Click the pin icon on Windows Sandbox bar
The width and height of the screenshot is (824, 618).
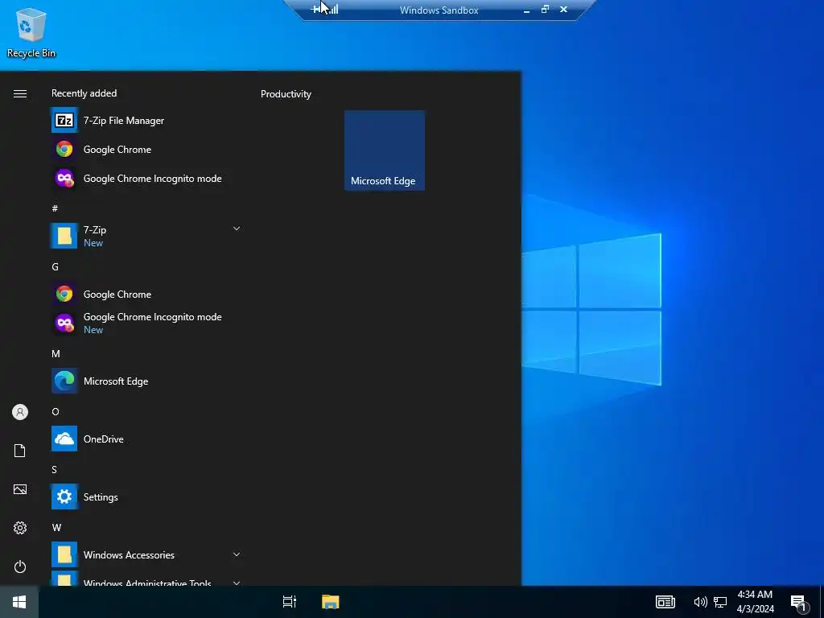(x=316, y=10)
